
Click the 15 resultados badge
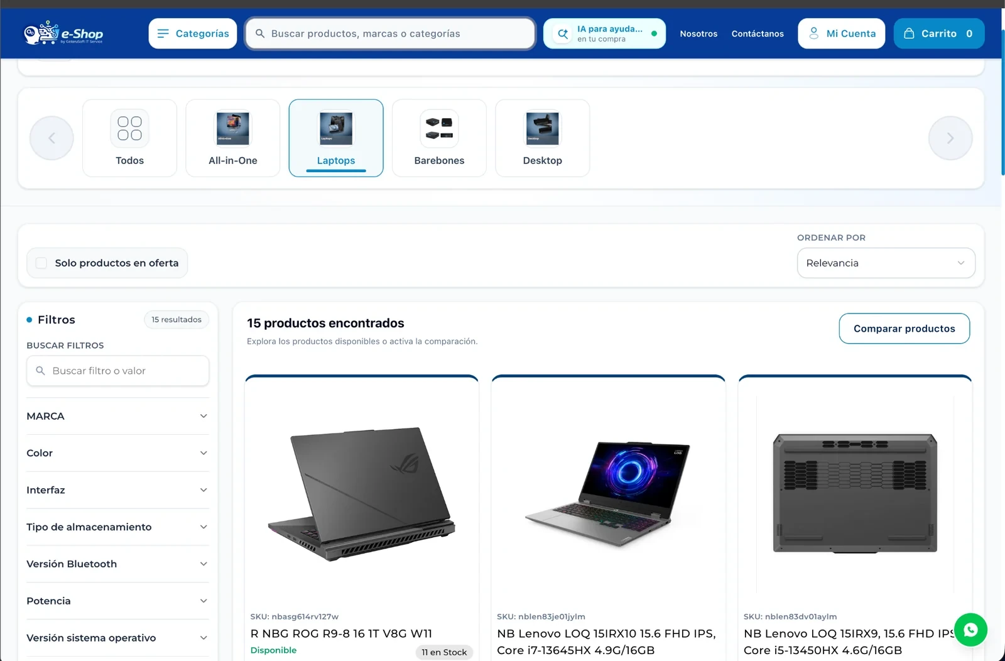177,320
